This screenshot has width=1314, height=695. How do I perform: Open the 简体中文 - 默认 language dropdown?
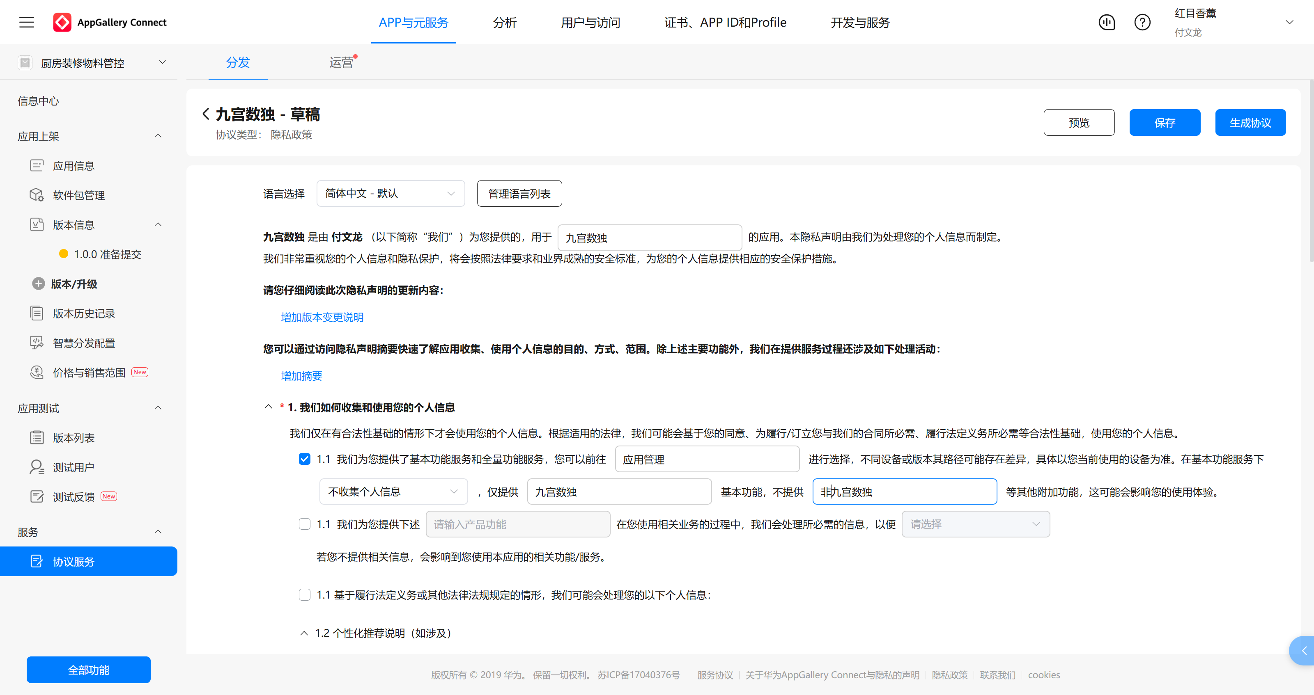391,194
